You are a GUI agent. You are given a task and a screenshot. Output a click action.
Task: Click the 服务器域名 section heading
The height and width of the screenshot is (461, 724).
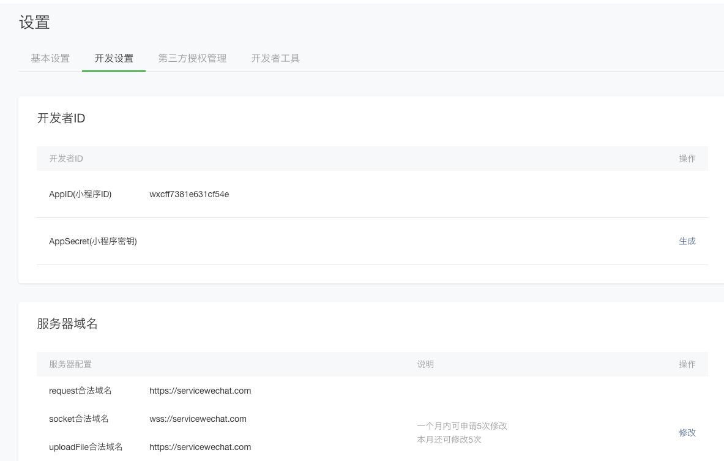pos(67,324)
